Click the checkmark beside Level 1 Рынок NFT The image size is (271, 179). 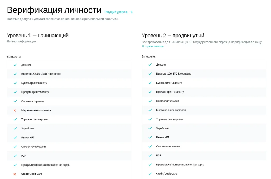[15, 138]
